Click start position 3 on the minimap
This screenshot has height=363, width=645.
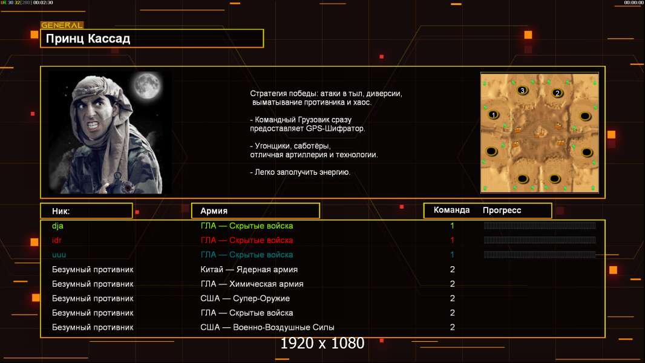coord(522,90)
